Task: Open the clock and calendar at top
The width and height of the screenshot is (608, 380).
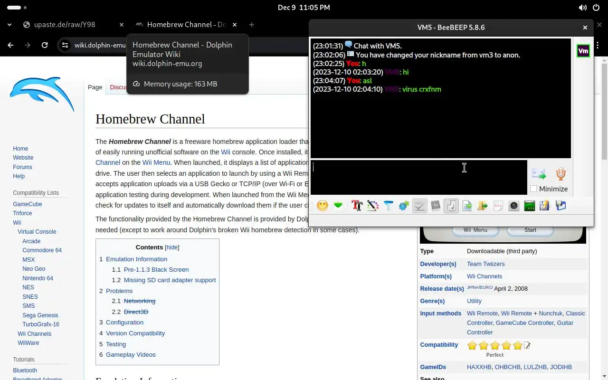Action: 304,8
